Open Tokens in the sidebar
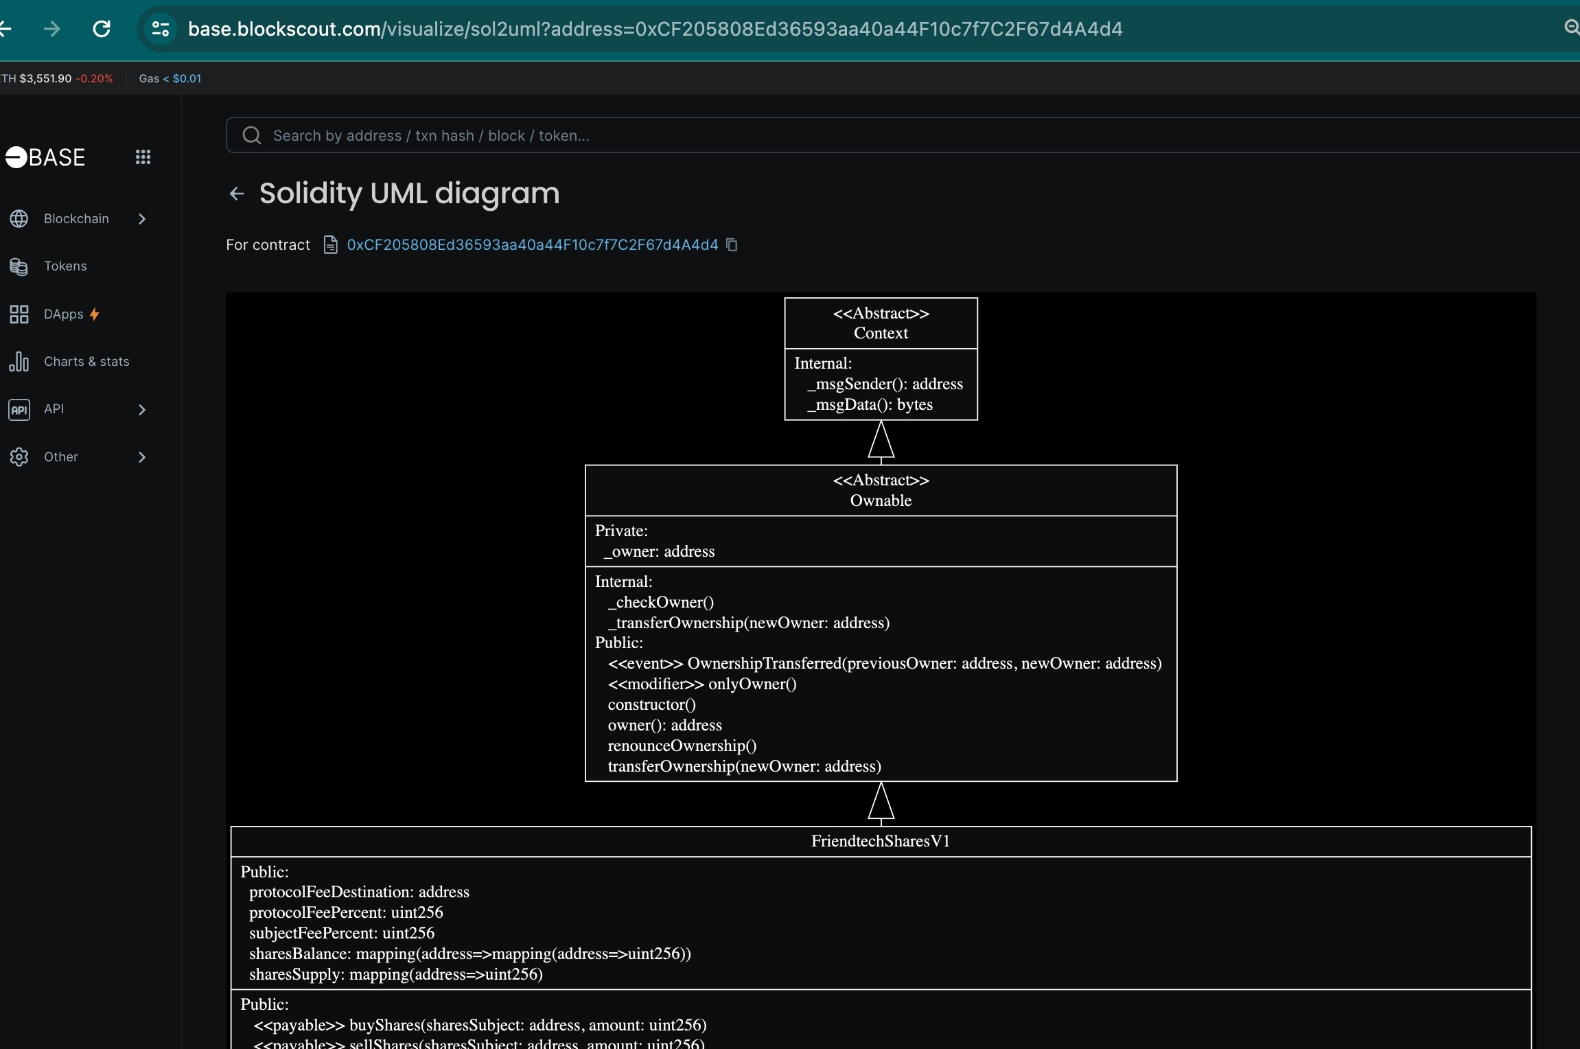Viewport: 1580px width, 1049px height. pyautogui.click(x=65, y=266)
